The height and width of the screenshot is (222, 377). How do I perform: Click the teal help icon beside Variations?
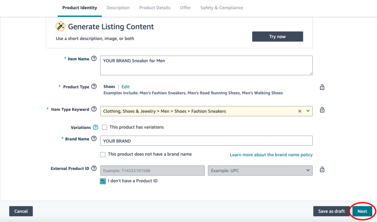tap(95, 127)
